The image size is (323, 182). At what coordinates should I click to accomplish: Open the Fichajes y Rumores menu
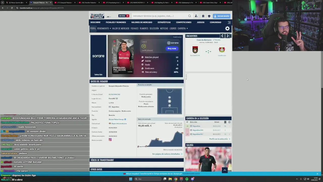click(116, 22)
